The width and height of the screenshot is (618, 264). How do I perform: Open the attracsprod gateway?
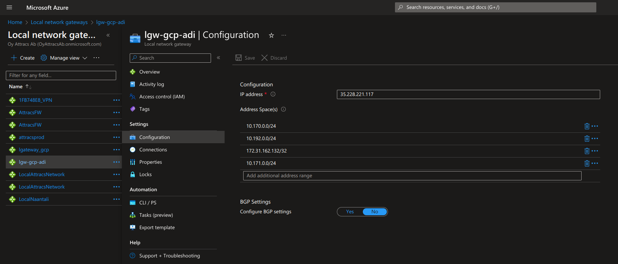tap(32, 137)
